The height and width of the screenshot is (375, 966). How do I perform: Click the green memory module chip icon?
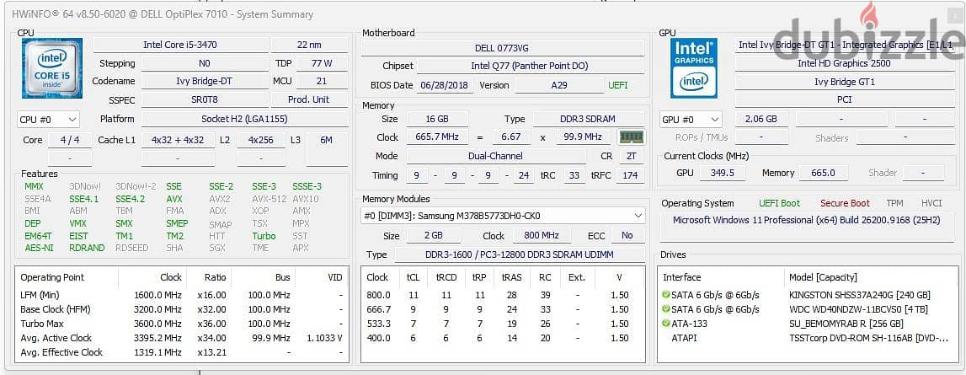631,137
